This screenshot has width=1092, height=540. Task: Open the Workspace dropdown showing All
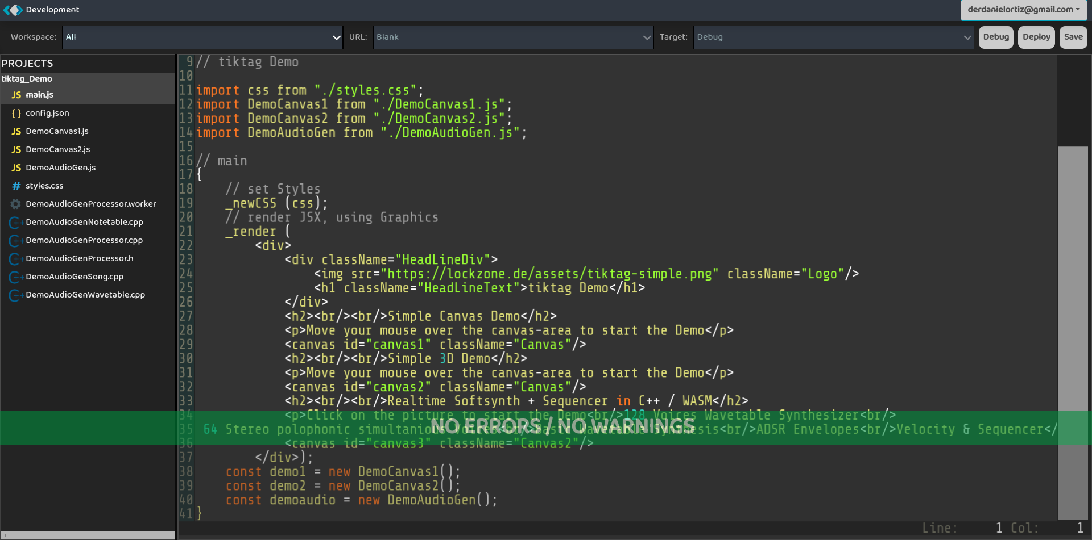tap(202, 37)
